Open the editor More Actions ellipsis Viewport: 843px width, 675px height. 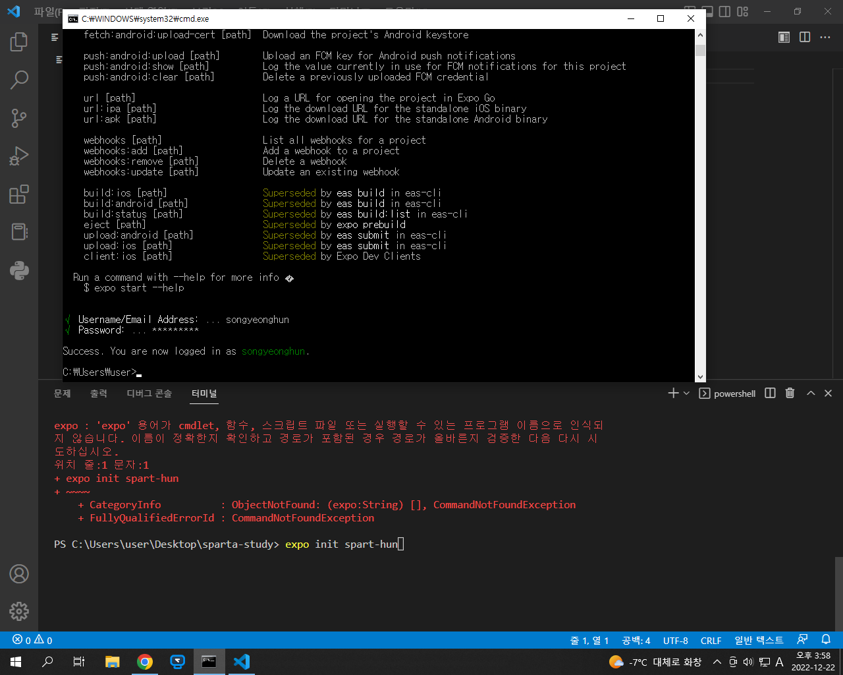825,37
